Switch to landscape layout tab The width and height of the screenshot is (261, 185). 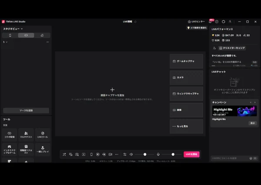click(x=26, y=35)
